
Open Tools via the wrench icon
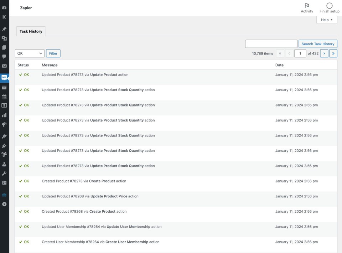pos(4,174)
